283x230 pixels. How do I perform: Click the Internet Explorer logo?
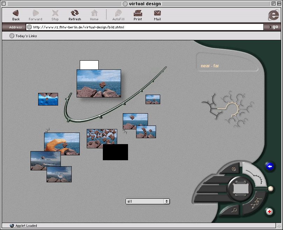(x=274, y=15)
